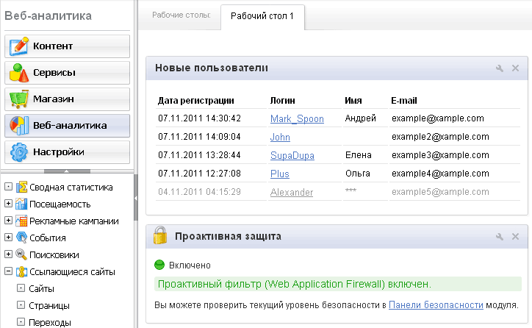Open the Plus user link

tap(279, 174)
